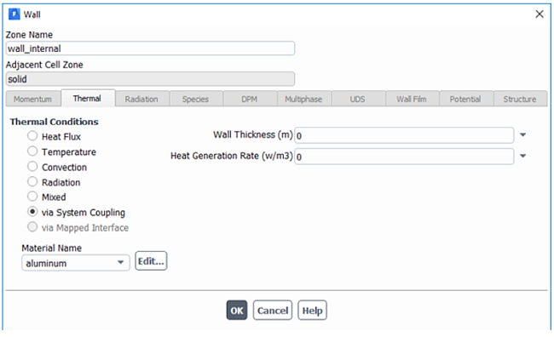Switch to the DPM tab

point(250,100)
